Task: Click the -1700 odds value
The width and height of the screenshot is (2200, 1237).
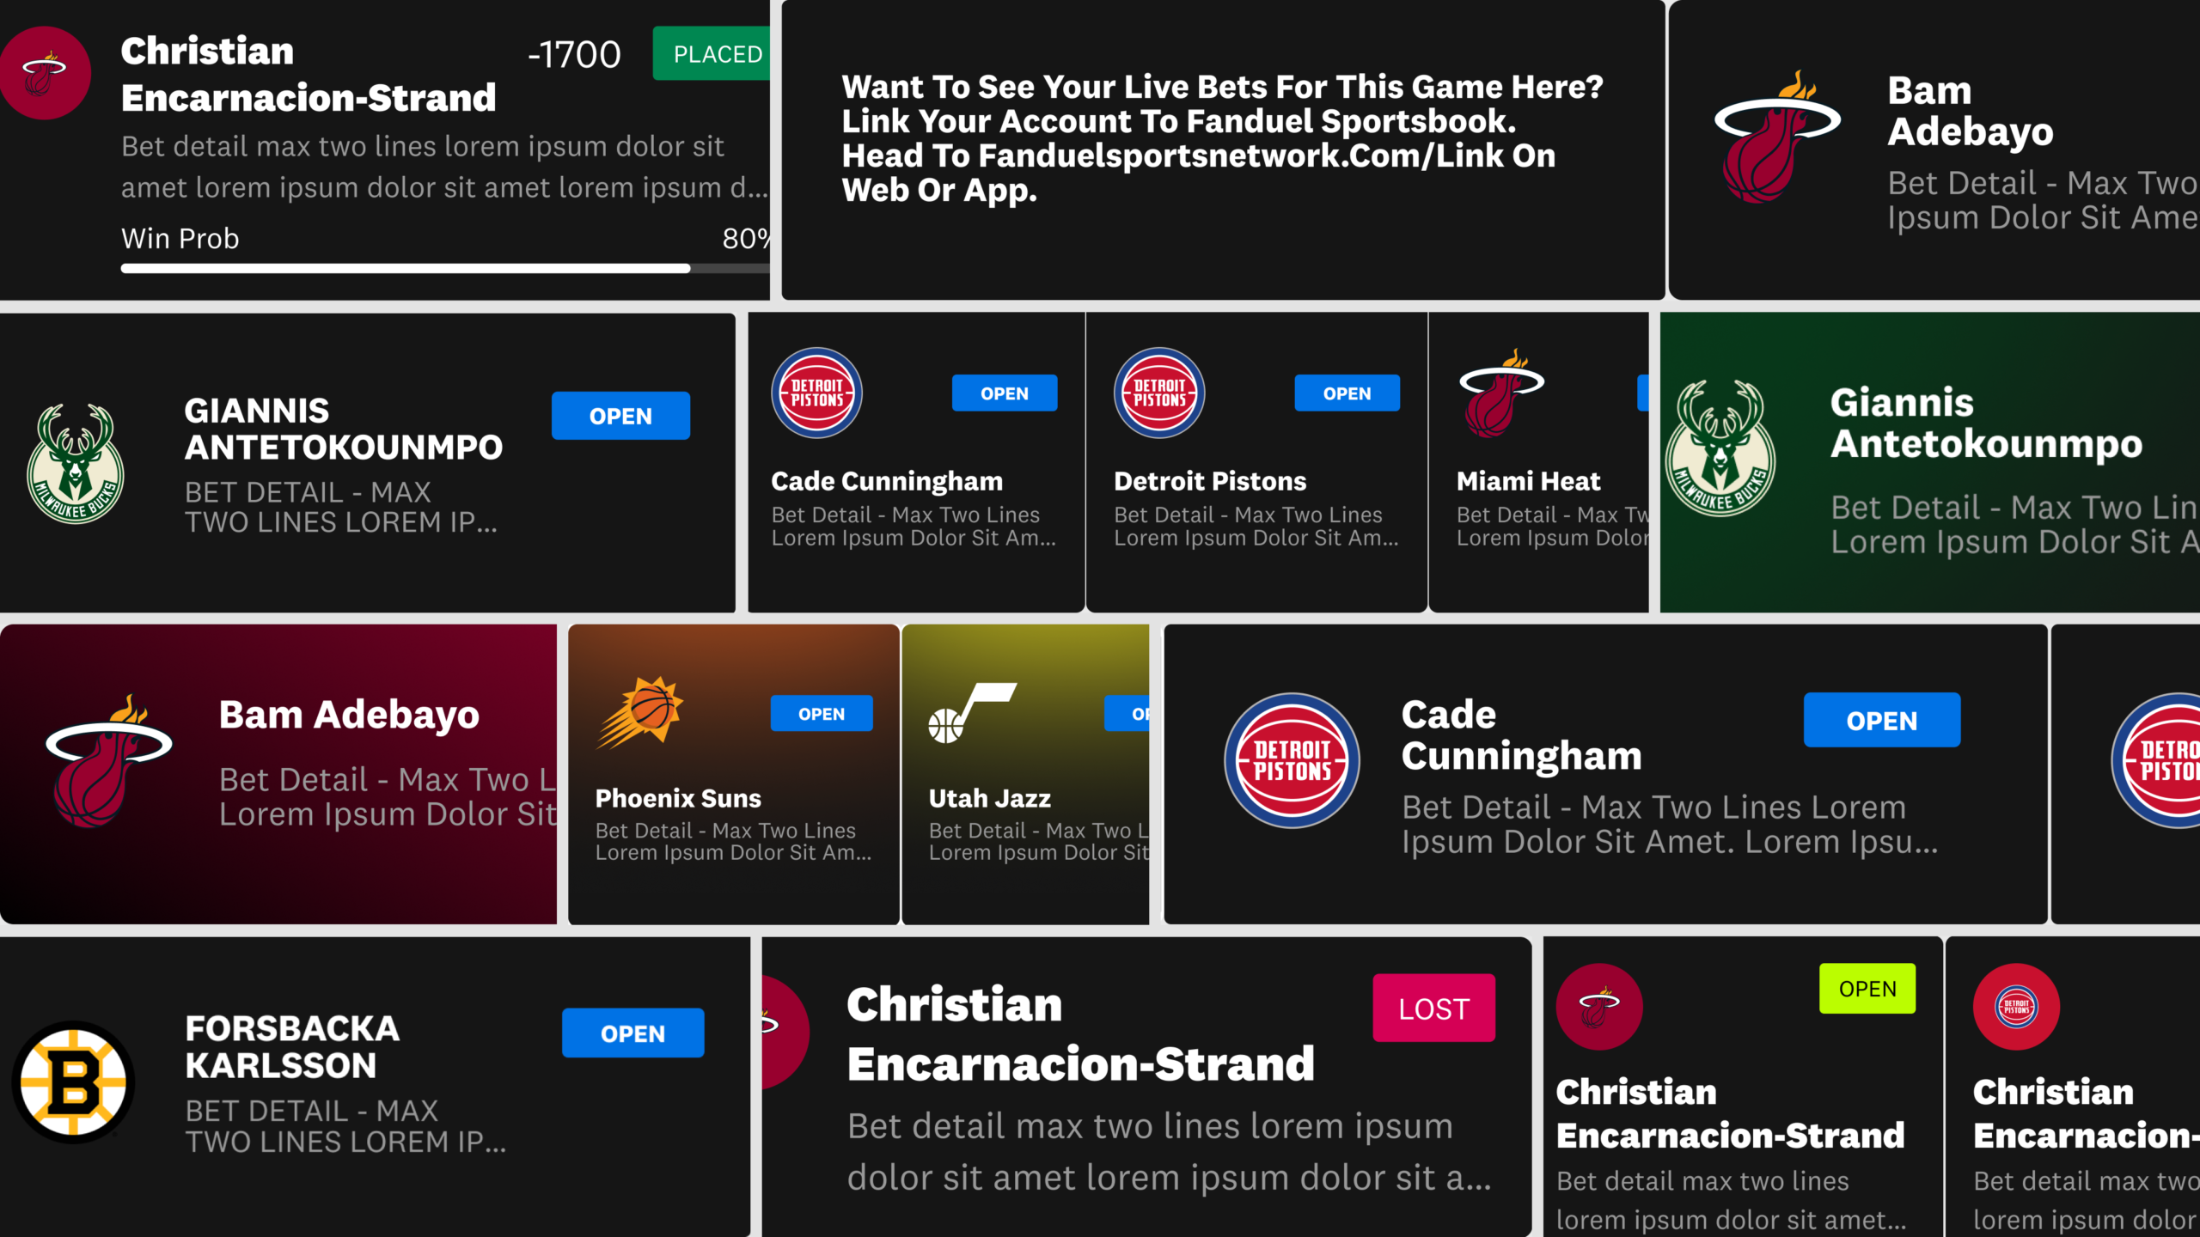Action: (x=574, y=55)
